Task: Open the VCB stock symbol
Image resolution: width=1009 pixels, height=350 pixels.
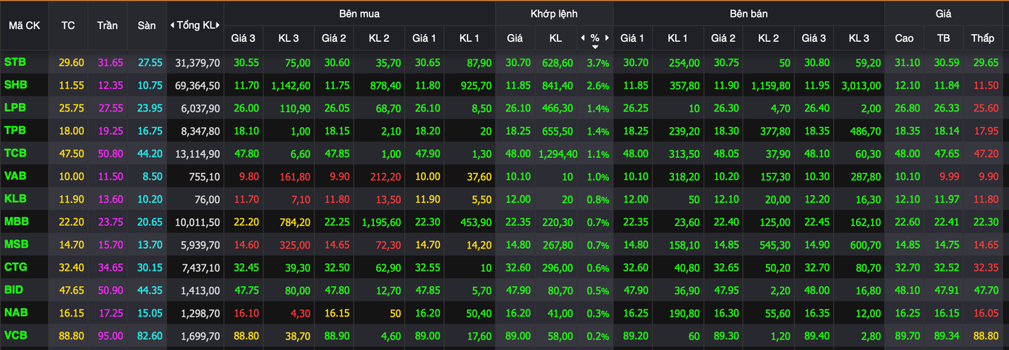Action: pyautogui.click(x=15, y=336)
